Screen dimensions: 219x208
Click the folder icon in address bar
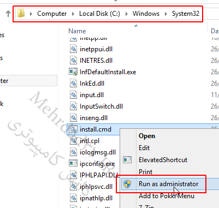(21, 14)
